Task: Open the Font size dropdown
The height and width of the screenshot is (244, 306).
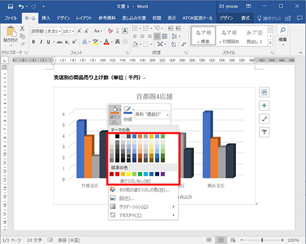Action: [x=73, y=31]
